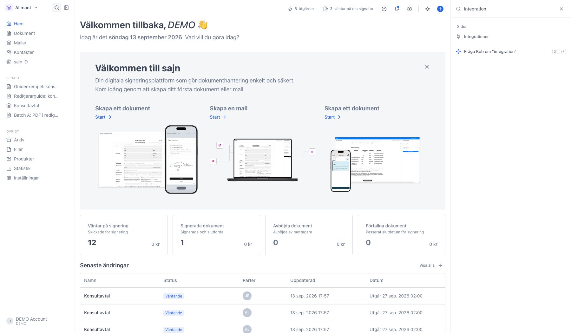Click the blue plus create button
The image size is (571, 333).
click(x=440, y=9)
